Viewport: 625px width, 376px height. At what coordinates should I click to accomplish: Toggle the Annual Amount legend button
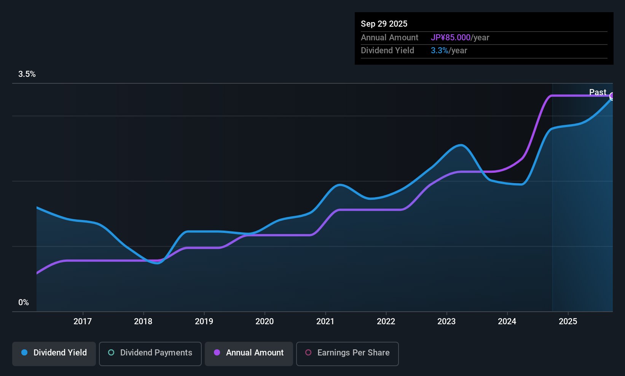tap(249, 353)
